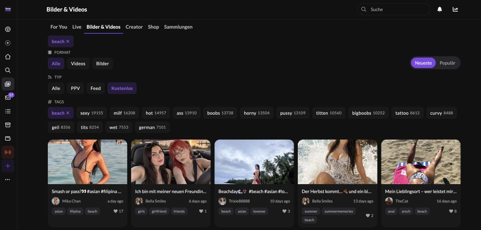481x230 pixels.
Task: Add the wet 7553 tag filter
Action: pyautogui.click(x=119, y=127)
